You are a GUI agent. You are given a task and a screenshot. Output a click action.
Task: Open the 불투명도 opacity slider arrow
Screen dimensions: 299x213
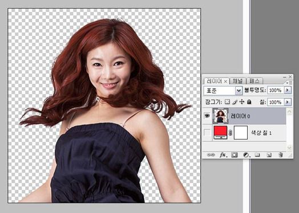pyautogui.click(x=288, y=90)
